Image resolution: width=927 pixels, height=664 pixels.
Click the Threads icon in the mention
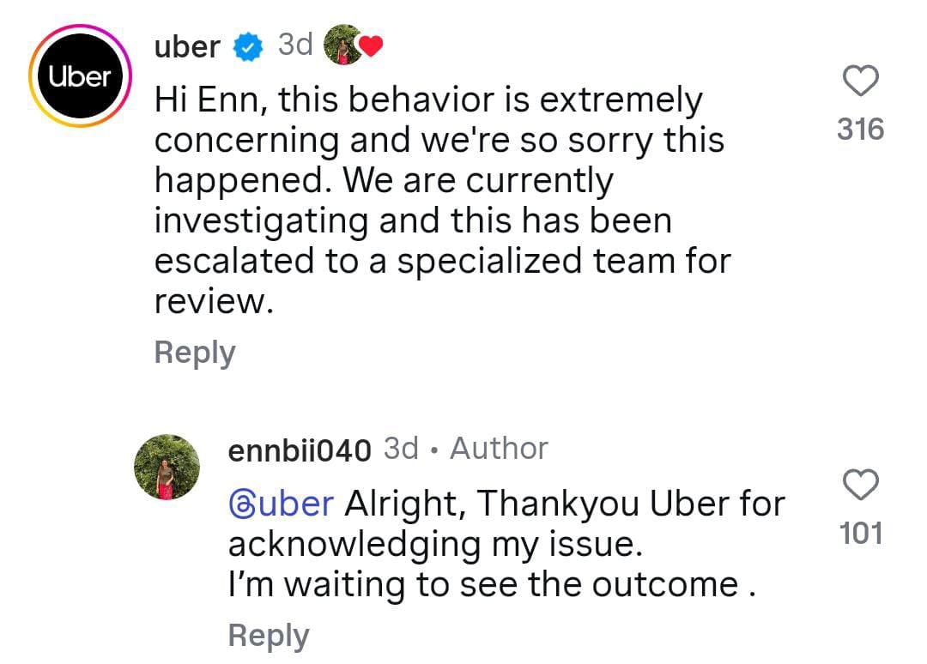[x=240, y=504]
